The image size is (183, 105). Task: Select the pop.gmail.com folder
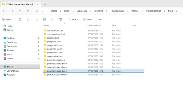pyautogui.click(x=94, y=42)
